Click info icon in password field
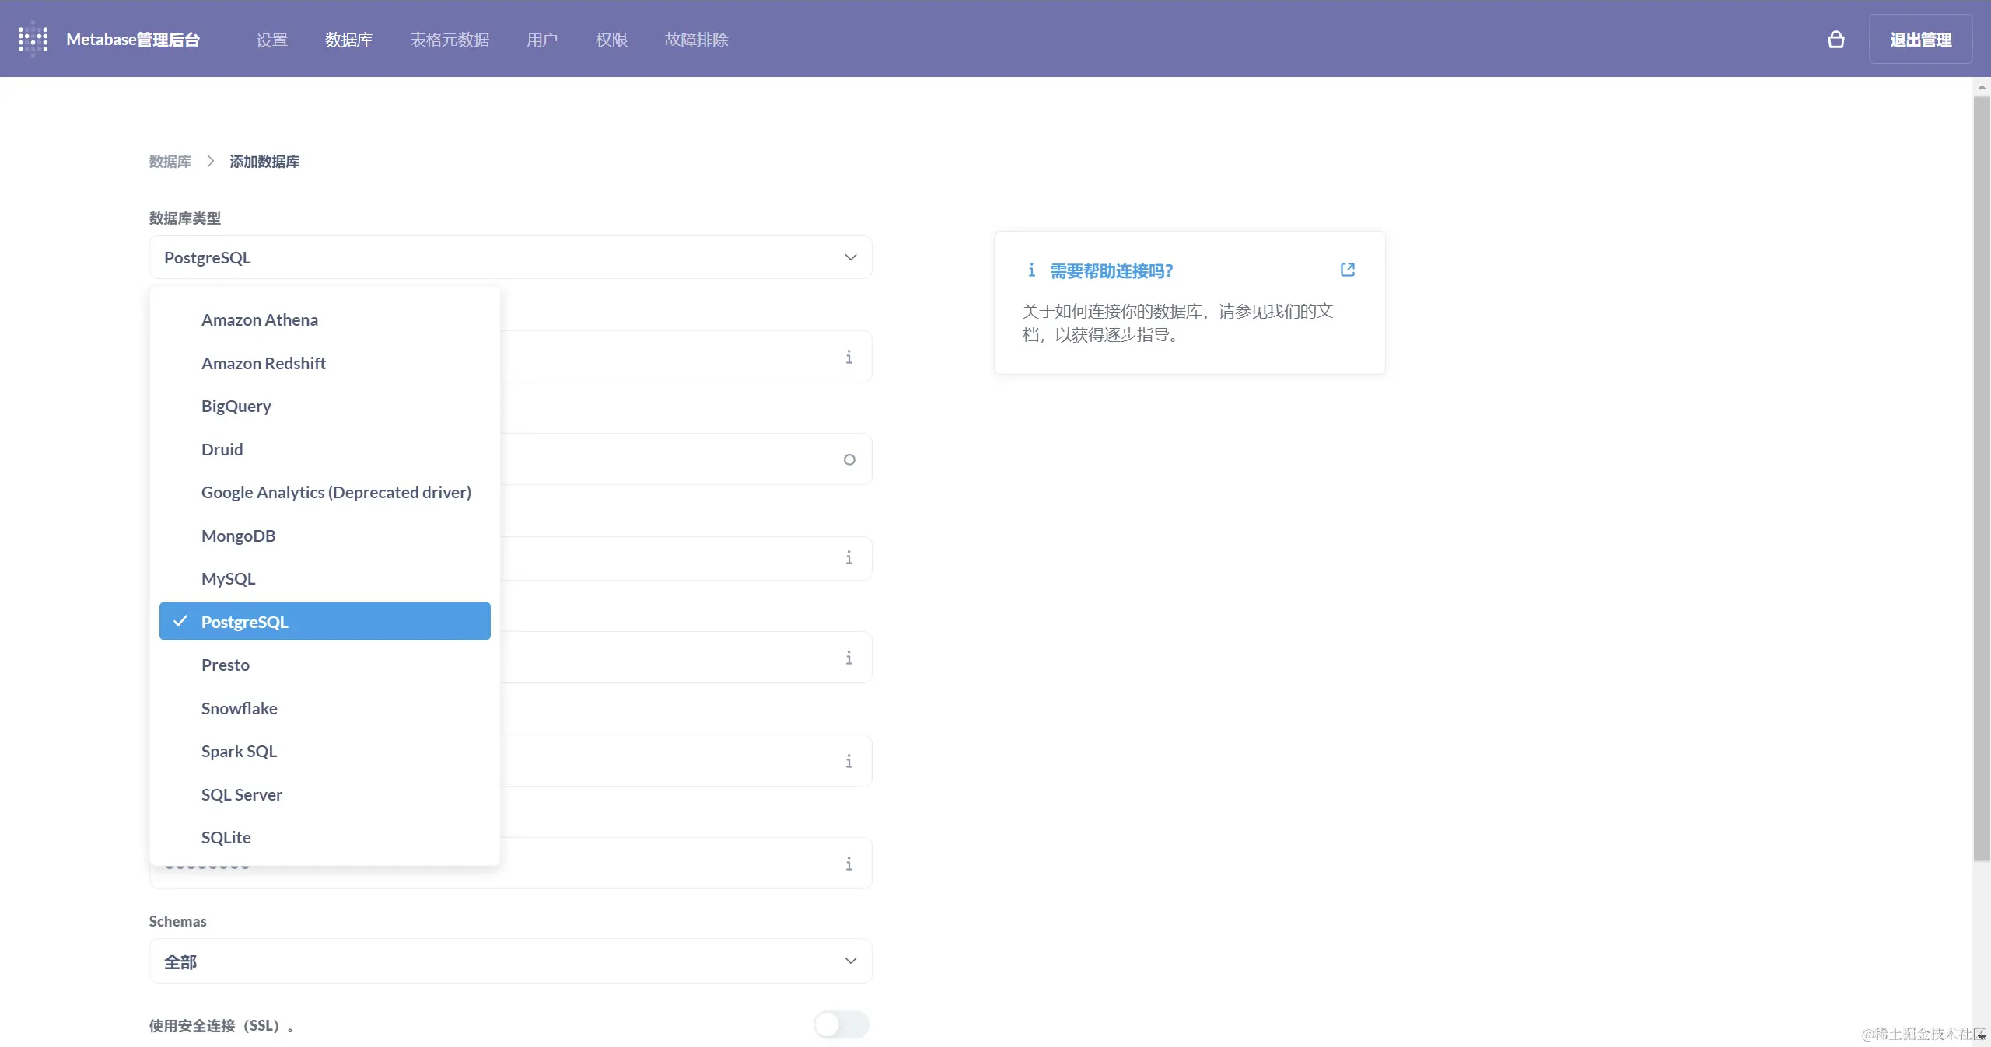This screenshot has height=1047, width=1991. pos(849,864)
